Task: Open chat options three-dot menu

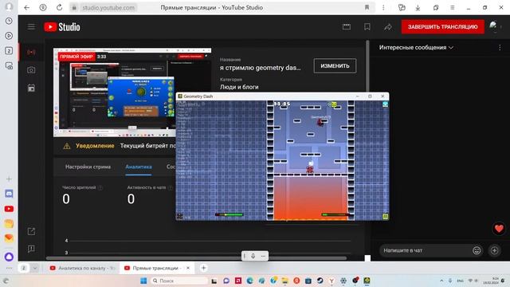Action: click(x=500, y=48)
